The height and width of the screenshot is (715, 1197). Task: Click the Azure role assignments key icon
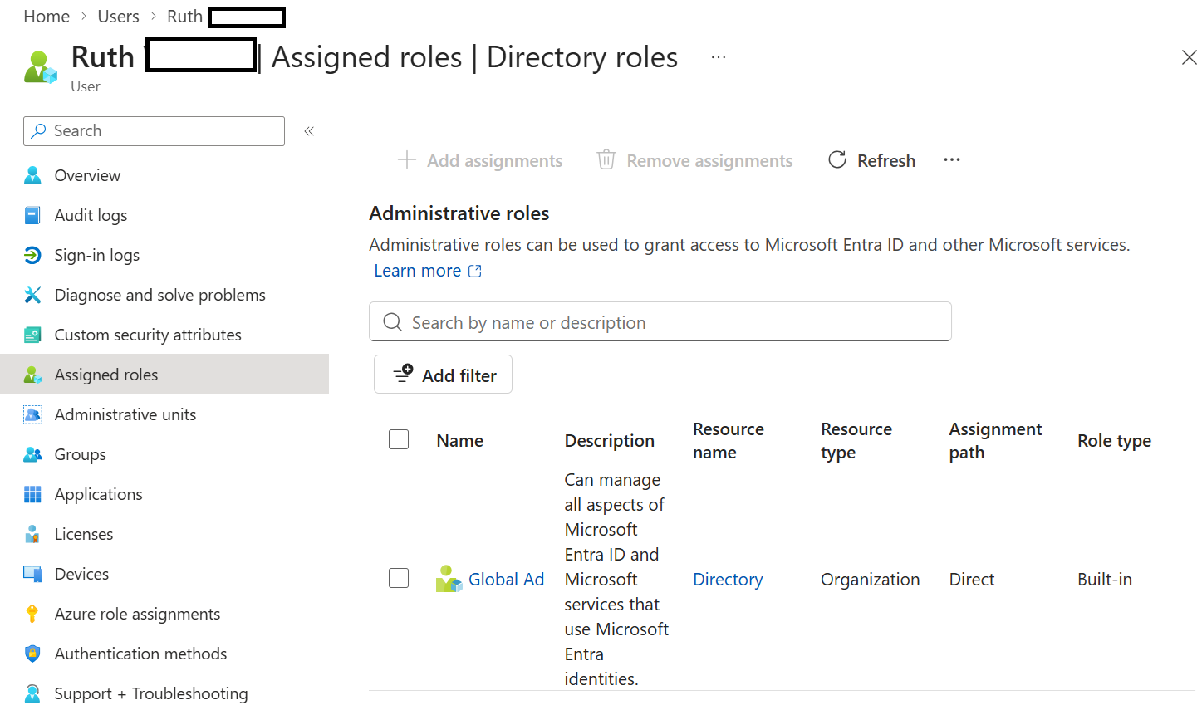tap(32, 614)
